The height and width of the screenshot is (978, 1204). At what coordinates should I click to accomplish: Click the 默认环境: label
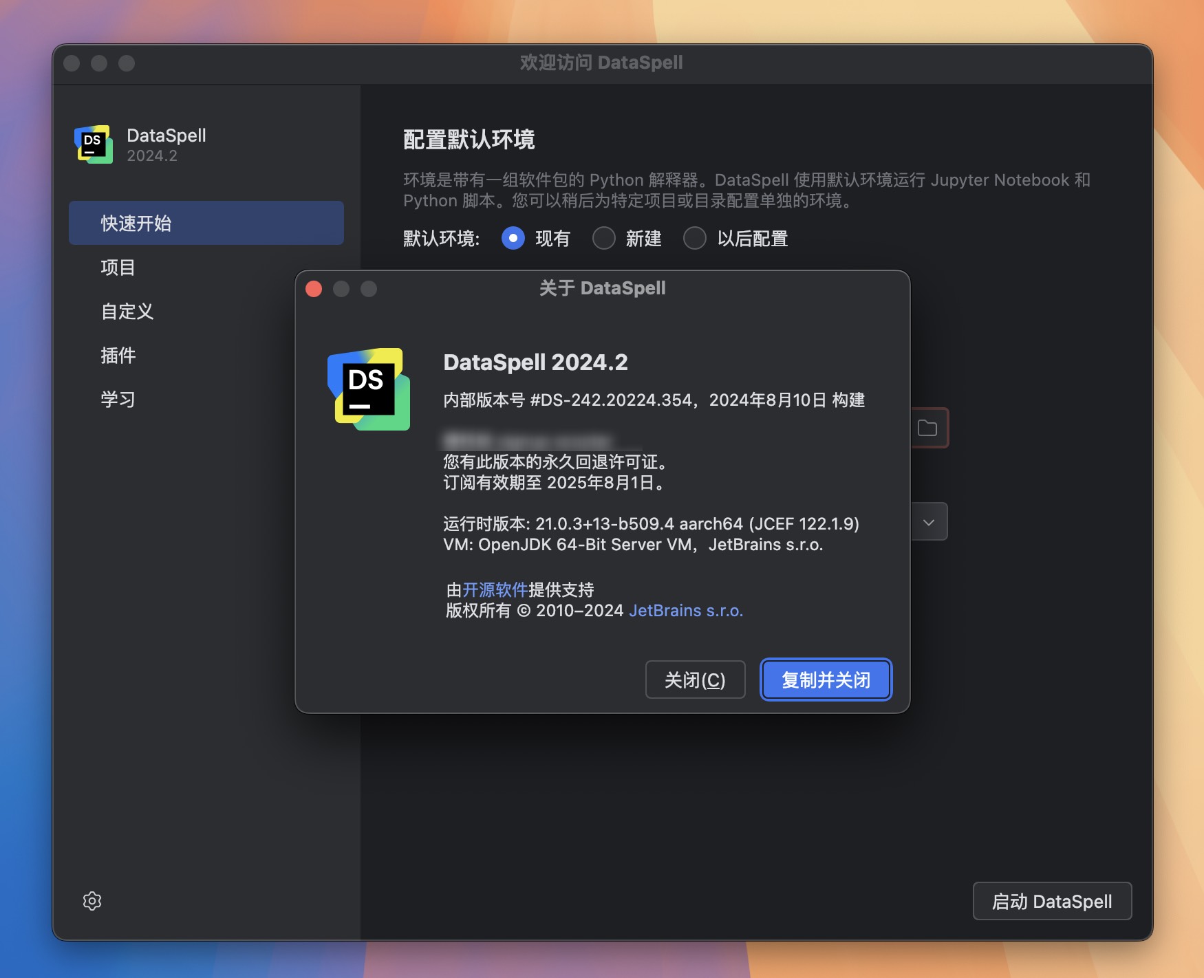tap(441, 239)
